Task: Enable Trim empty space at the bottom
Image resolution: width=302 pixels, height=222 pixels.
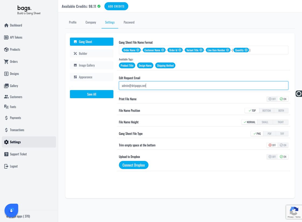Action: [283, 145]
